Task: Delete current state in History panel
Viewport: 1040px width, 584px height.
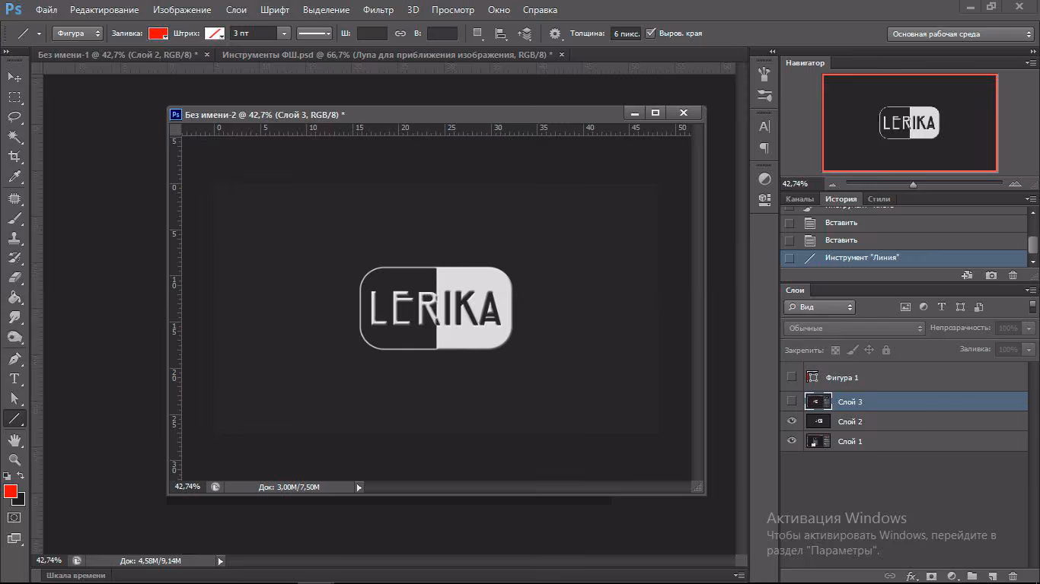Action: [x=1013, y=275]
